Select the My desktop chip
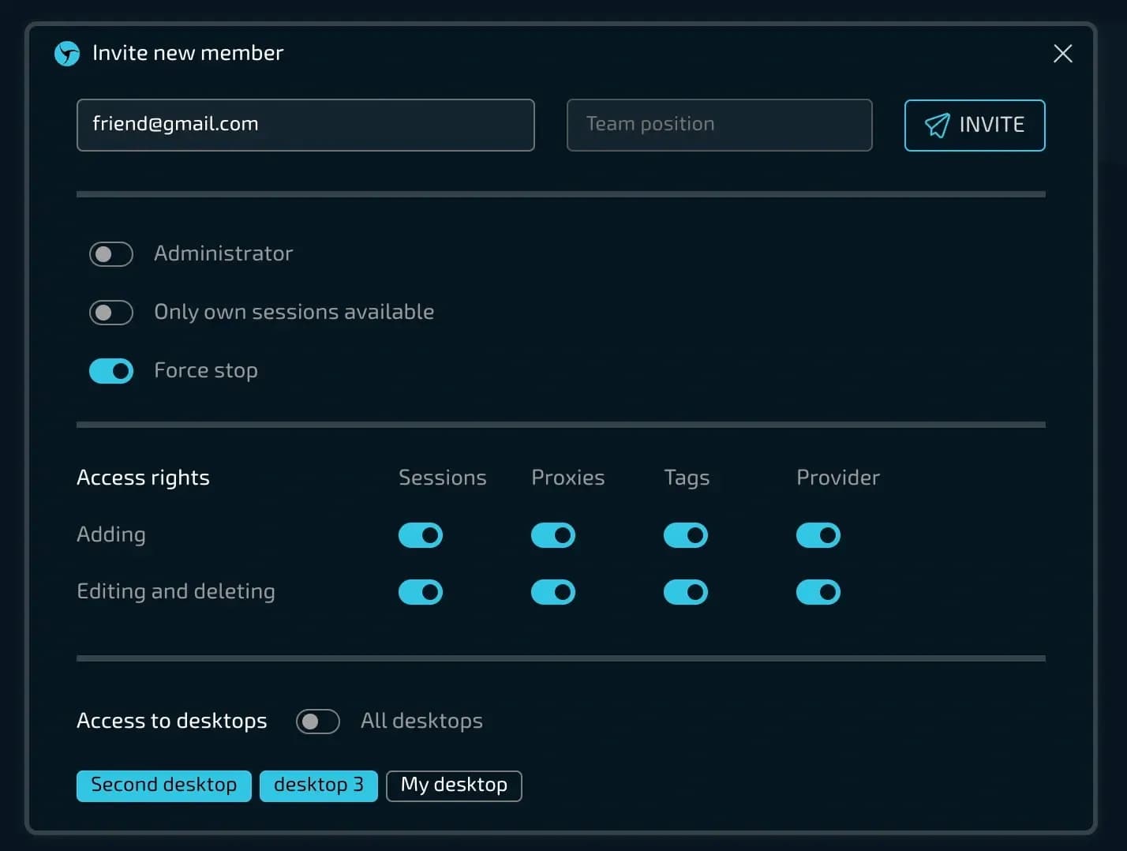This screenshot has height=851, width=1127. point(454,785)
